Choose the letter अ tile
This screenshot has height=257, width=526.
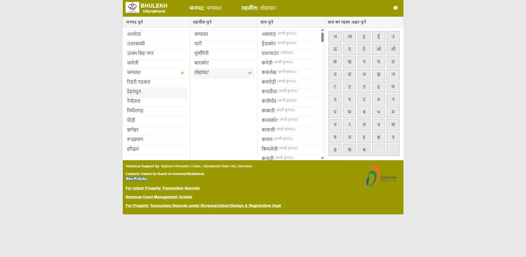[335, 37]
